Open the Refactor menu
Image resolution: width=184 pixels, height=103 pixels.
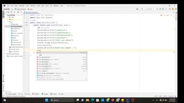pos(33,6)
